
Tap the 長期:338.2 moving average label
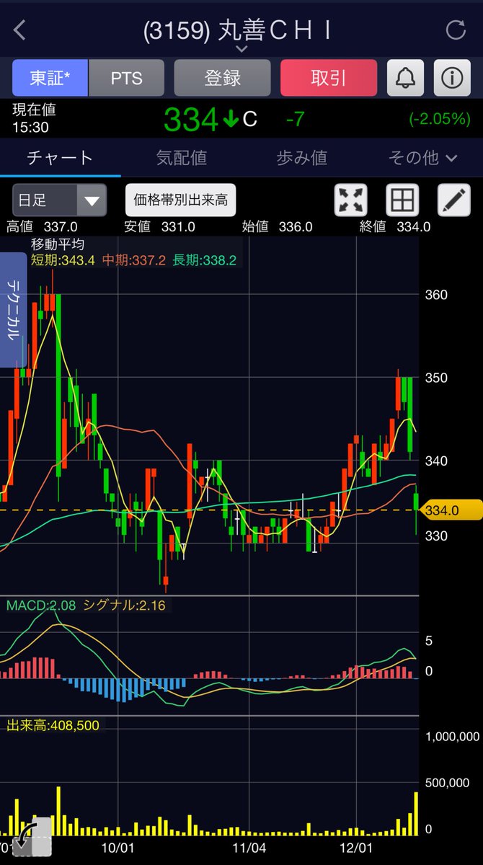pyautogui.click(x=204, y=259)
